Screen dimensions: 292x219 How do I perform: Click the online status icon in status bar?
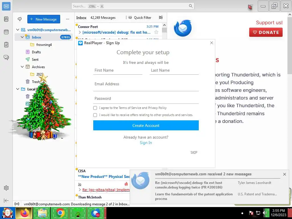click(17, 204)
